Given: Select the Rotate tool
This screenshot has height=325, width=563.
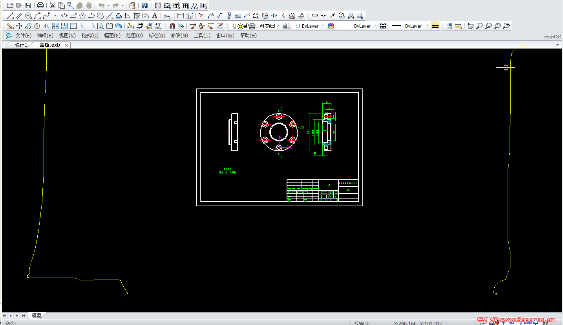Looking at the screenshot, I should click(37, 26).
